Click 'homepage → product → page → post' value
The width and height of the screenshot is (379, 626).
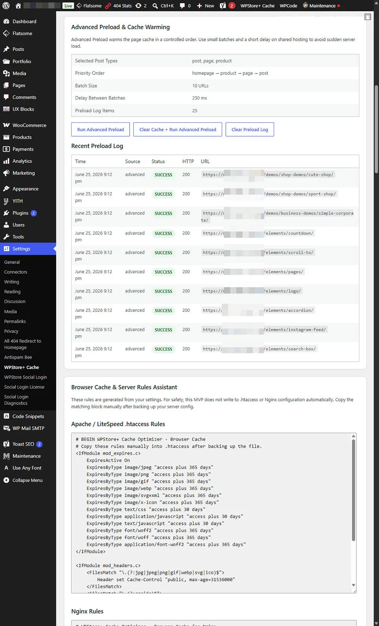click(230, 73)
